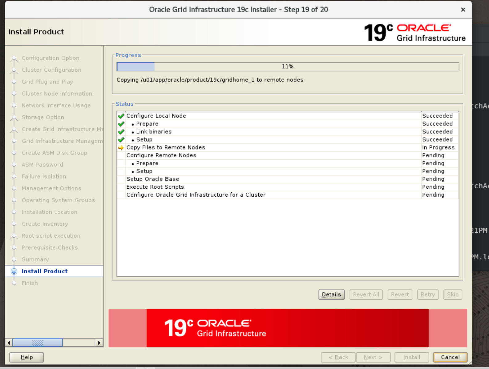Select Cluster Node Information step

57,94
